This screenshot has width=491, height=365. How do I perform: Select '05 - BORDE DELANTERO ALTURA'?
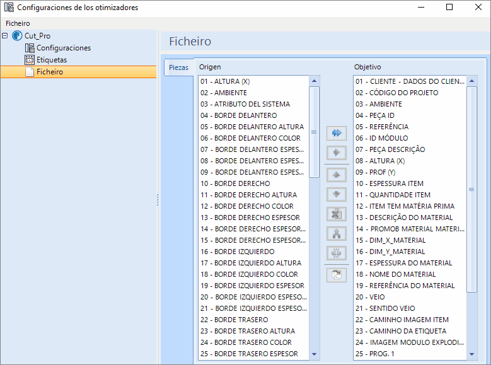tap(253, 127)
